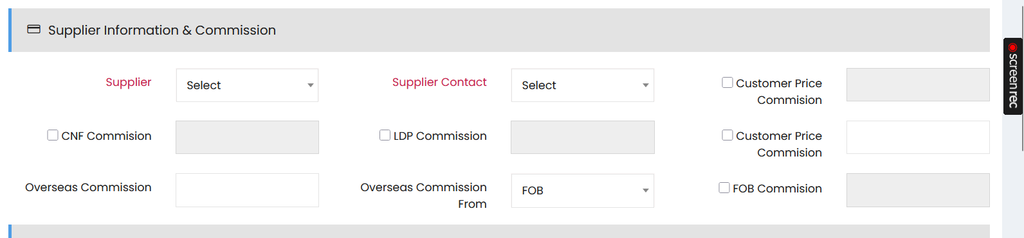Toggle the second Customer Price Commision checkbox
1024x238 pixels.
pos(727,135)
